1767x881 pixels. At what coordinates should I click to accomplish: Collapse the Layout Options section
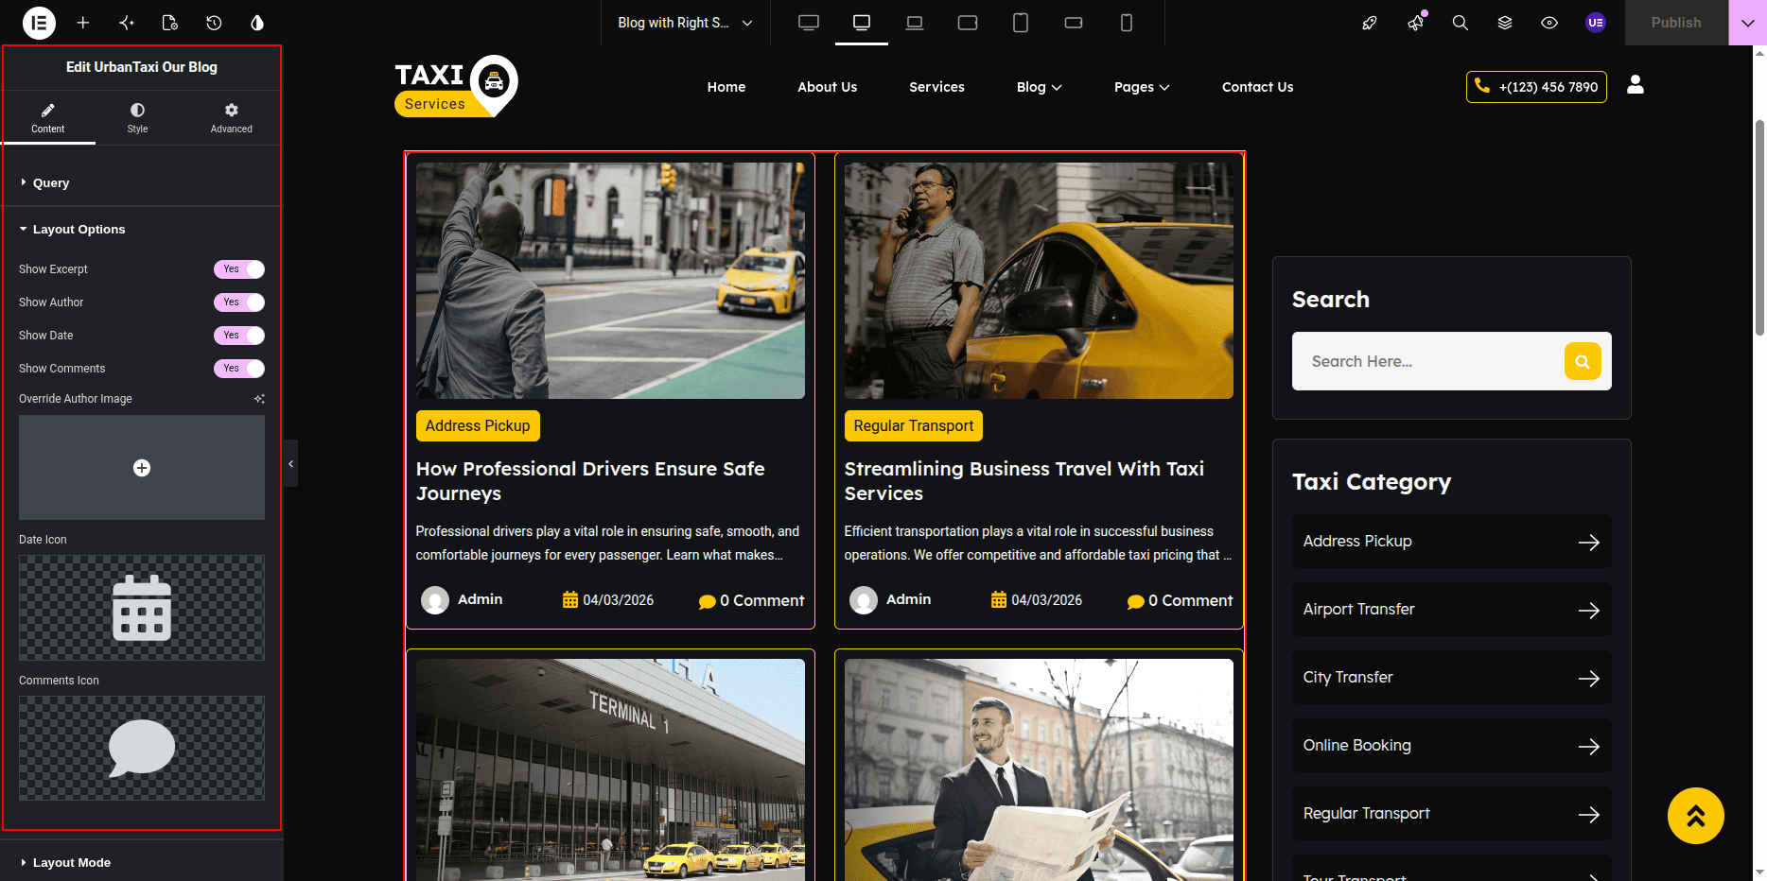click(x=142, y=230)
